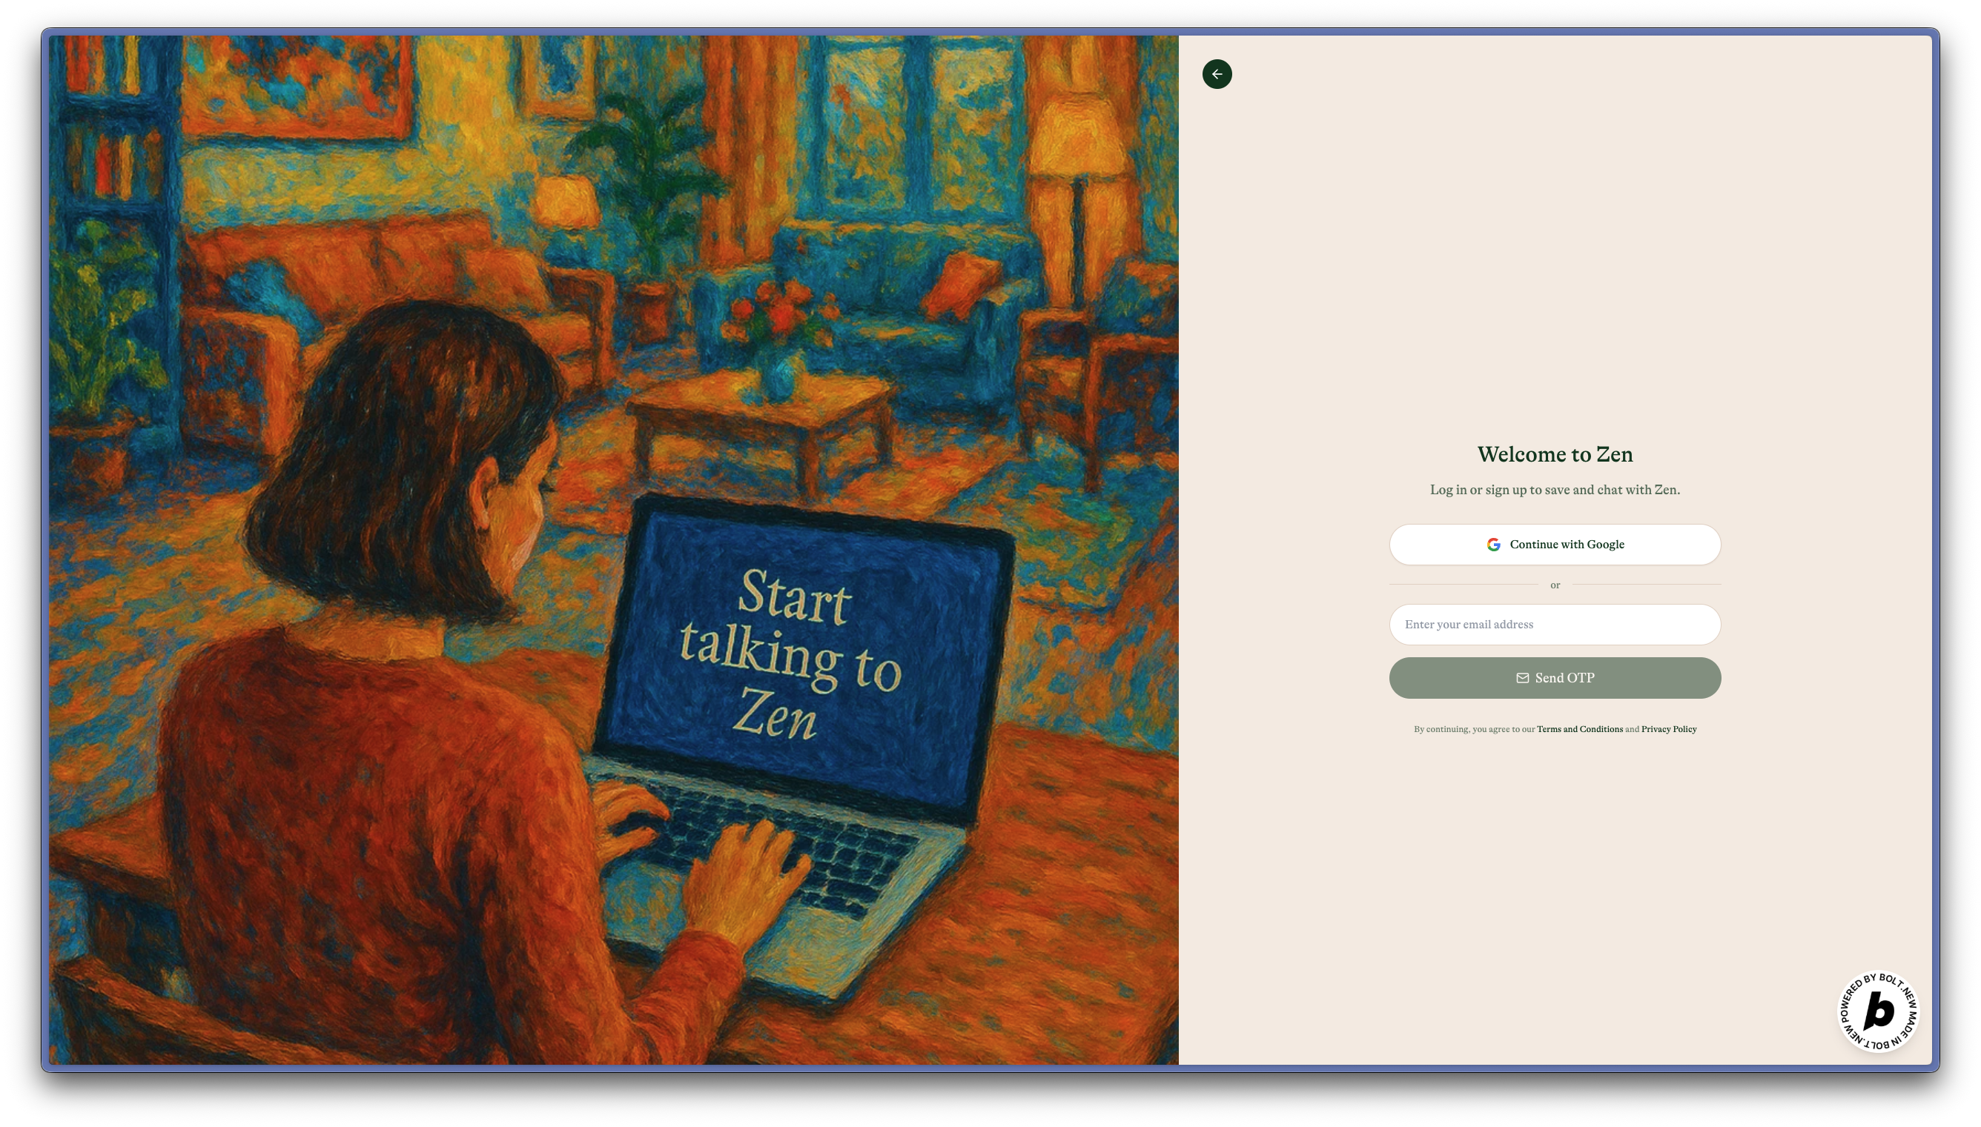Click the Welcome to Zen heading
The image size is (1981, 1127).
[x=1554, y=454]
